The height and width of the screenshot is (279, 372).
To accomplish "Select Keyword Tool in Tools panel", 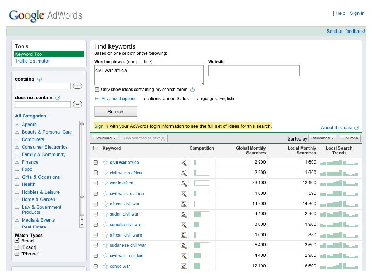I will 29,54.
